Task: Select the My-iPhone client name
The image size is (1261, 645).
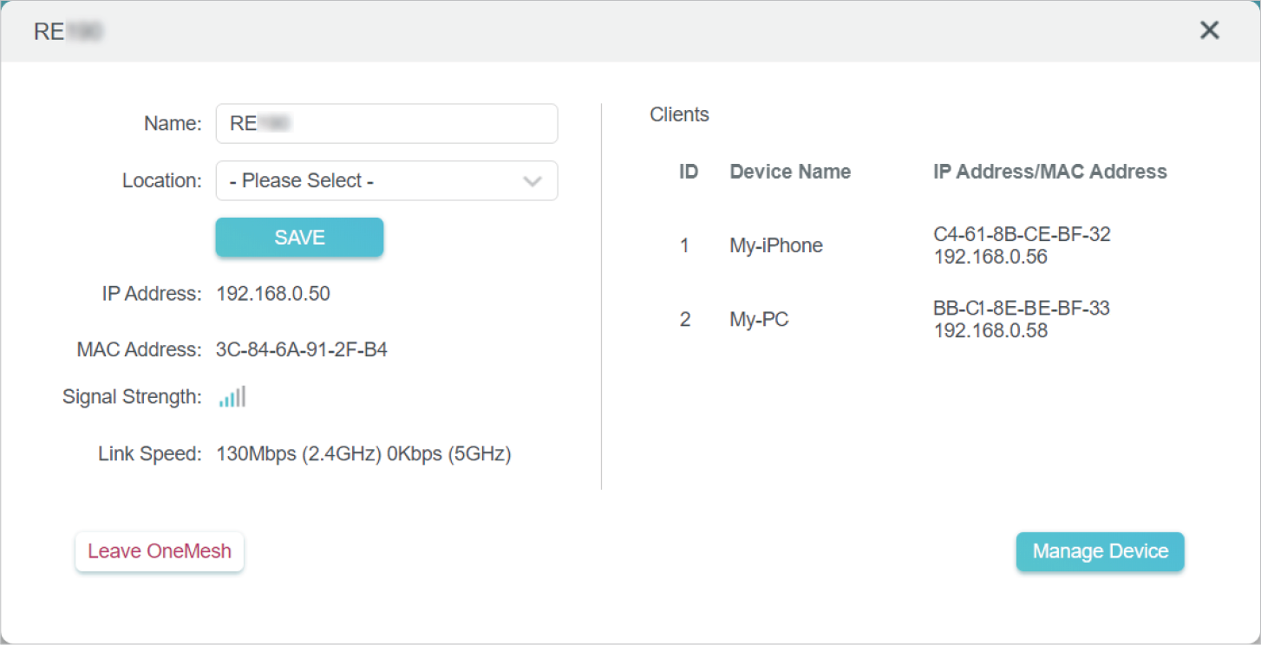Action: point(775,246)
